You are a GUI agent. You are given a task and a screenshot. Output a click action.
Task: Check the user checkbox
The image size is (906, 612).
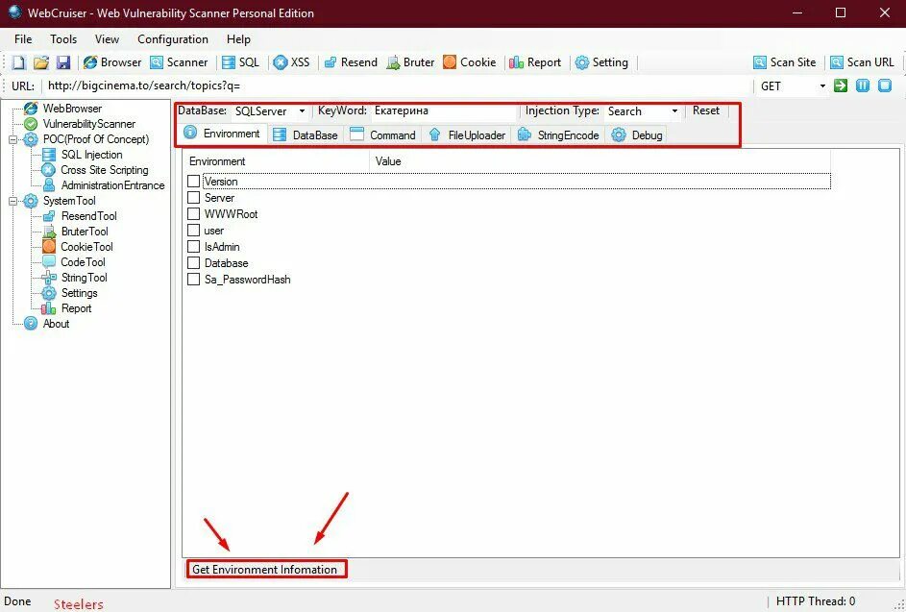(193, 231)
